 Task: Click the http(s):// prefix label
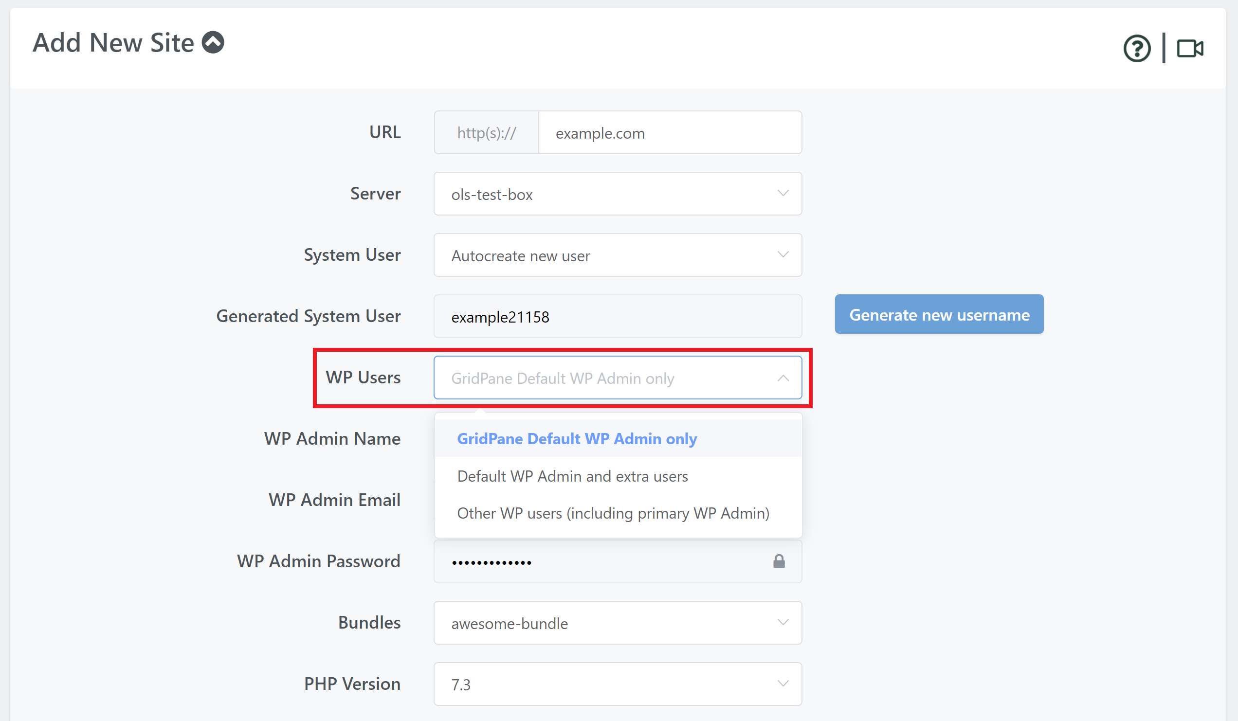(486, 133)
